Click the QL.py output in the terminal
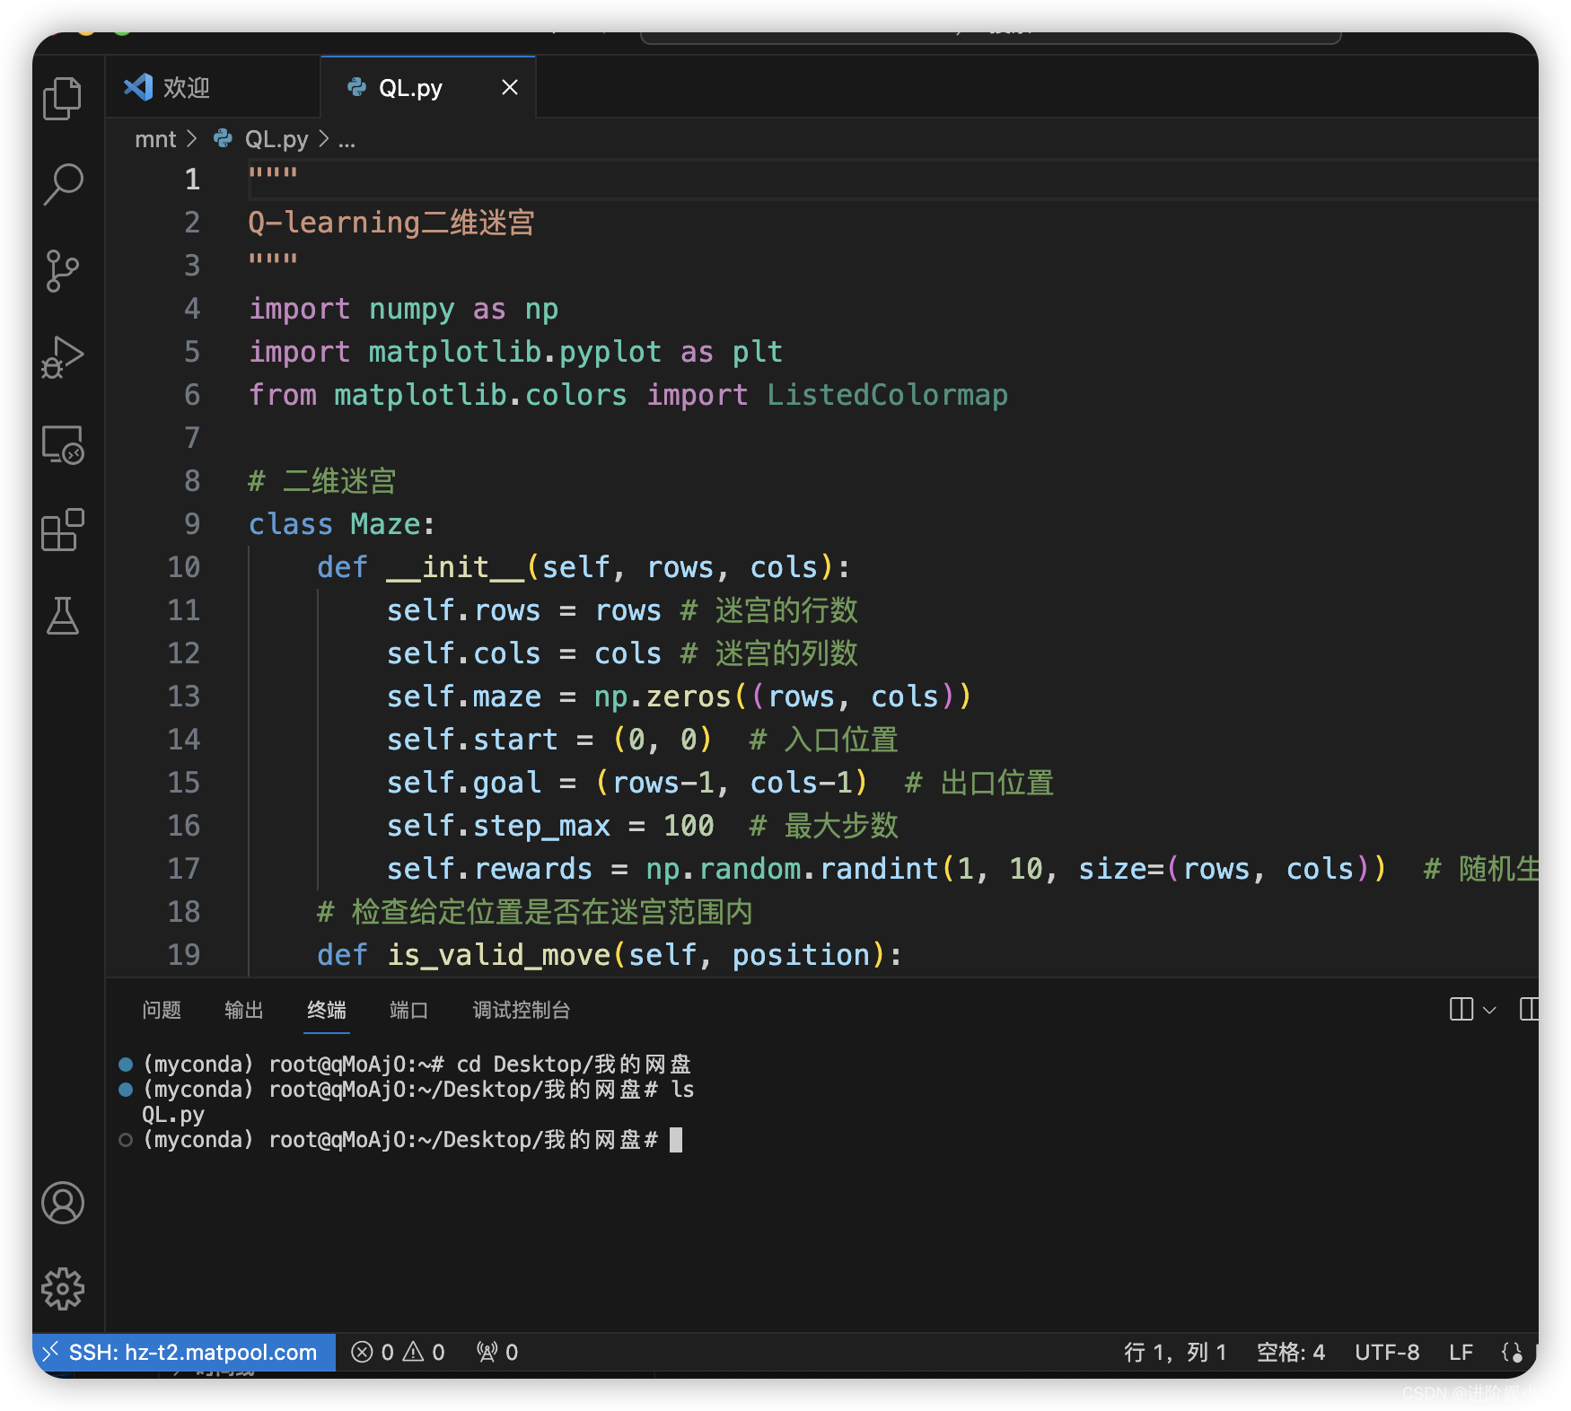Screen dimensions: 1571x1411 173,1115
